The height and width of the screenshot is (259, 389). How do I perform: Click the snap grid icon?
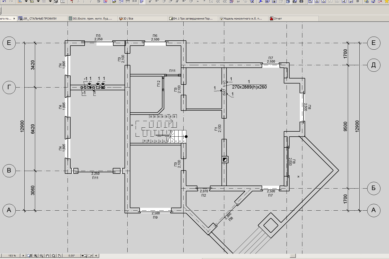point(32,1)
